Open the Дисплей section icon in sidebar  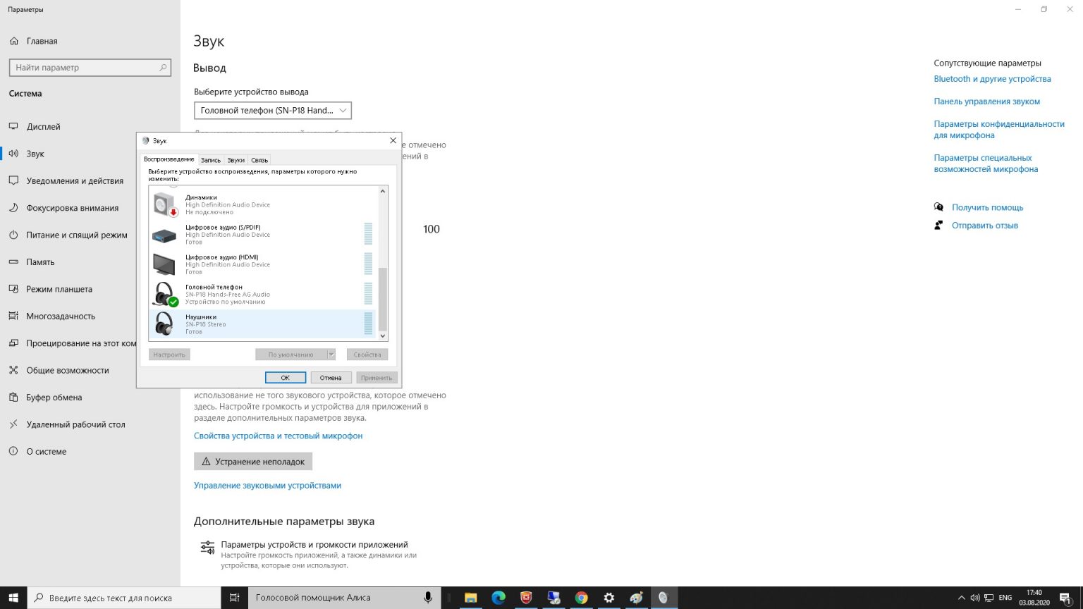tap(14, 126)
